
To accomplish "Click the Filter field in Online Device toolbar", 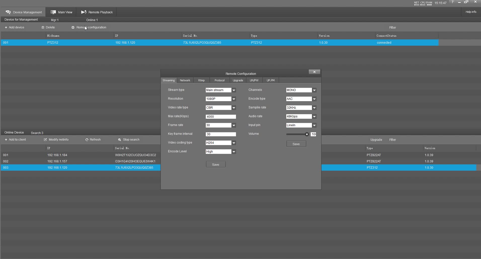I will point(392,140).
